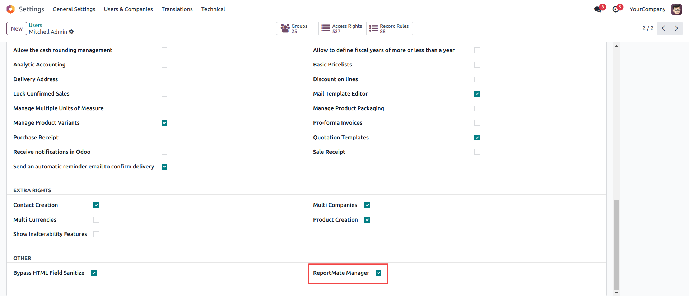Open the Translations menu
The height and width of the screenshot is (296, 689).
[x=177, y=9]
